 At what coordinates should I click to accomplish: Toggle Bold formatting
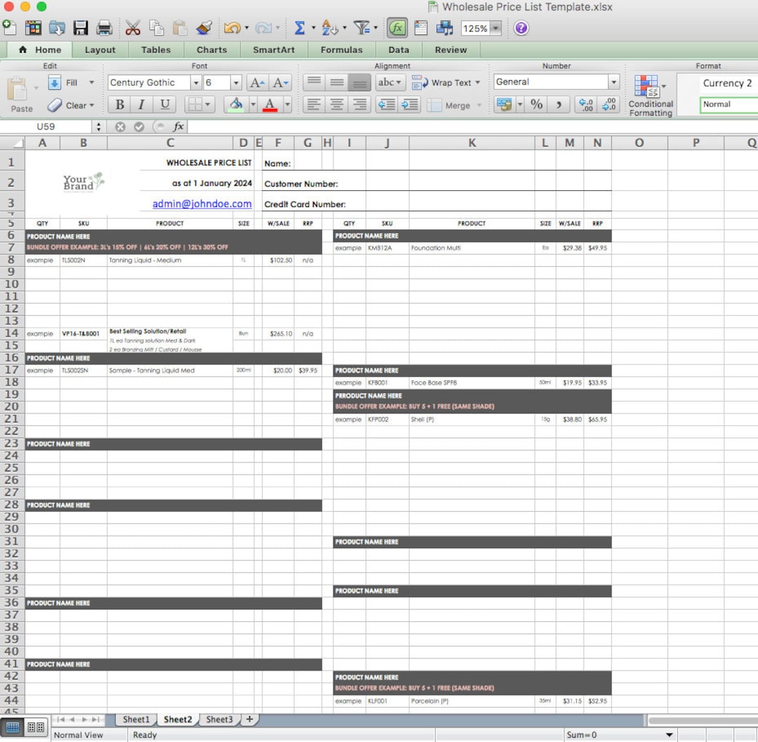click(x=119, y=105)
